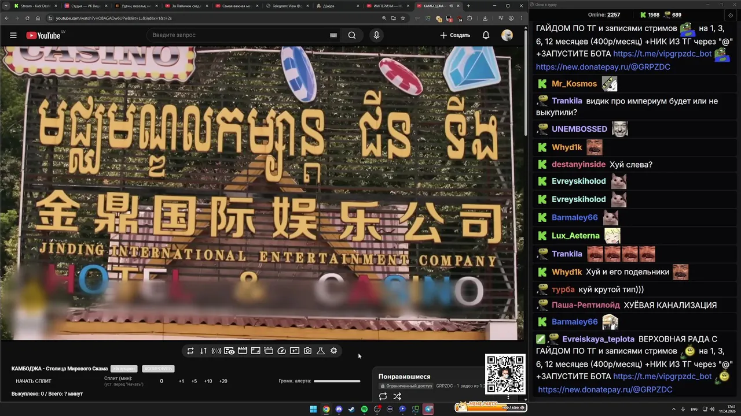The width and height of the screenshot is (741, 416).
Task: Add +1 minute to the split
Action: click(x=181, y=381)
